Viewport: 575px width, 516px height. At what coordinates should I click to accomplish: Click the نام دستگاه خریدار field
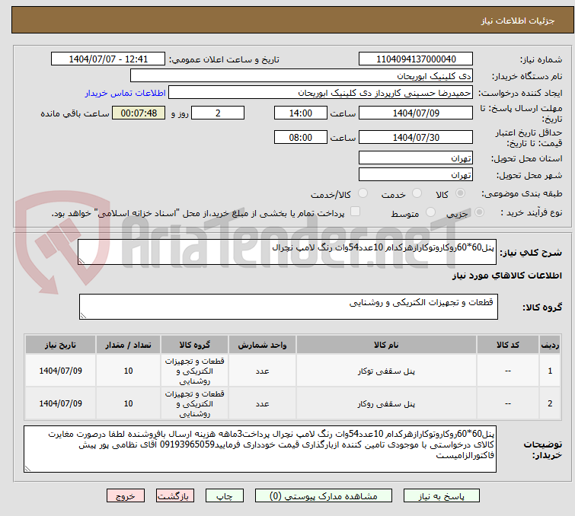[x=302, y=76]
